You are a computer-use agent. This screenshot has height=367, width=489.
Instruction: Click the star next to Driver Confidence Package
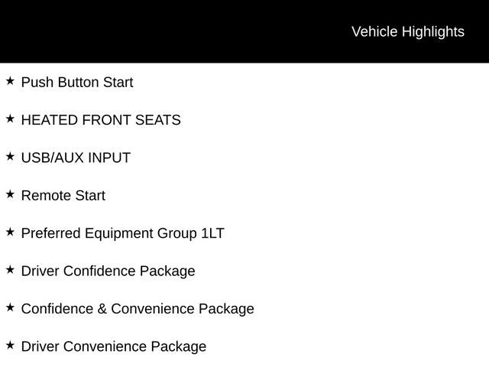click(10, 269)
